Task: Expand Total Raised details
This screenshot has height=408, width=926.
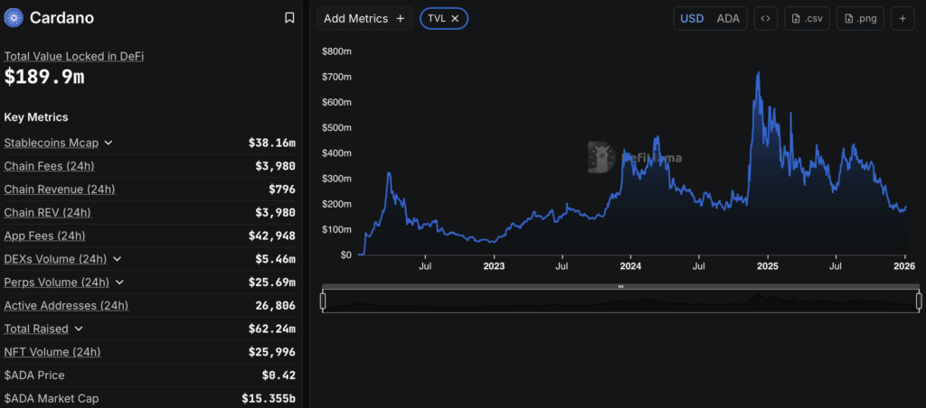Action: click(79, 329)
